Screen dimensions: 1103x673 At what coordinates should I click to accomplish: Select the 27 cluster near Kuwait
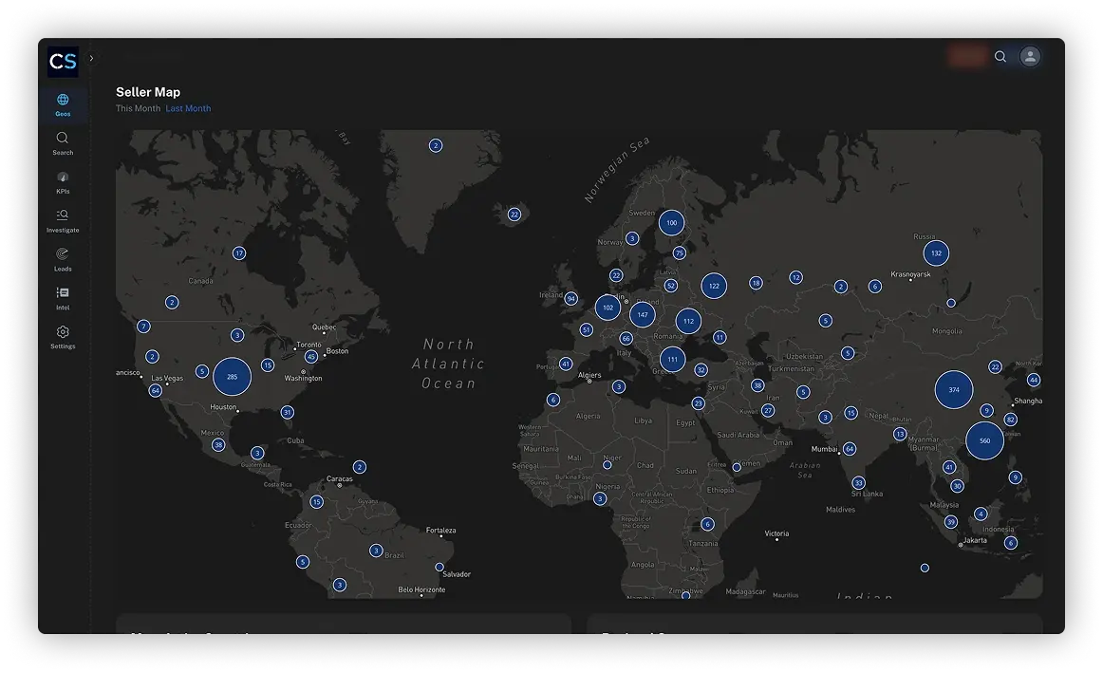point(768,411)
